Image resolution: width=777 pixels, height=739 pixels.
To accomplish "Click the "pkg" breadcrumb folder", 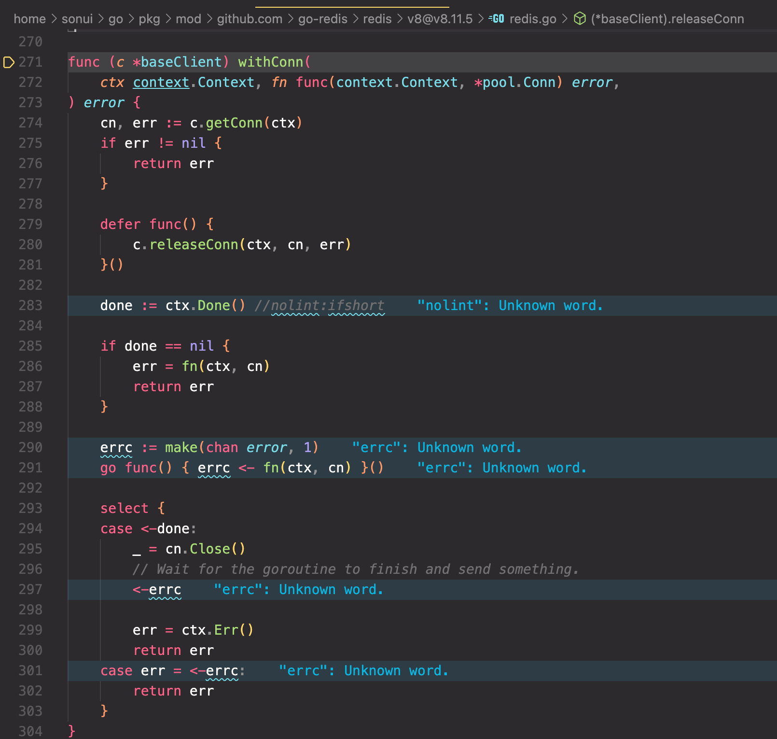I will click(149, 19).
